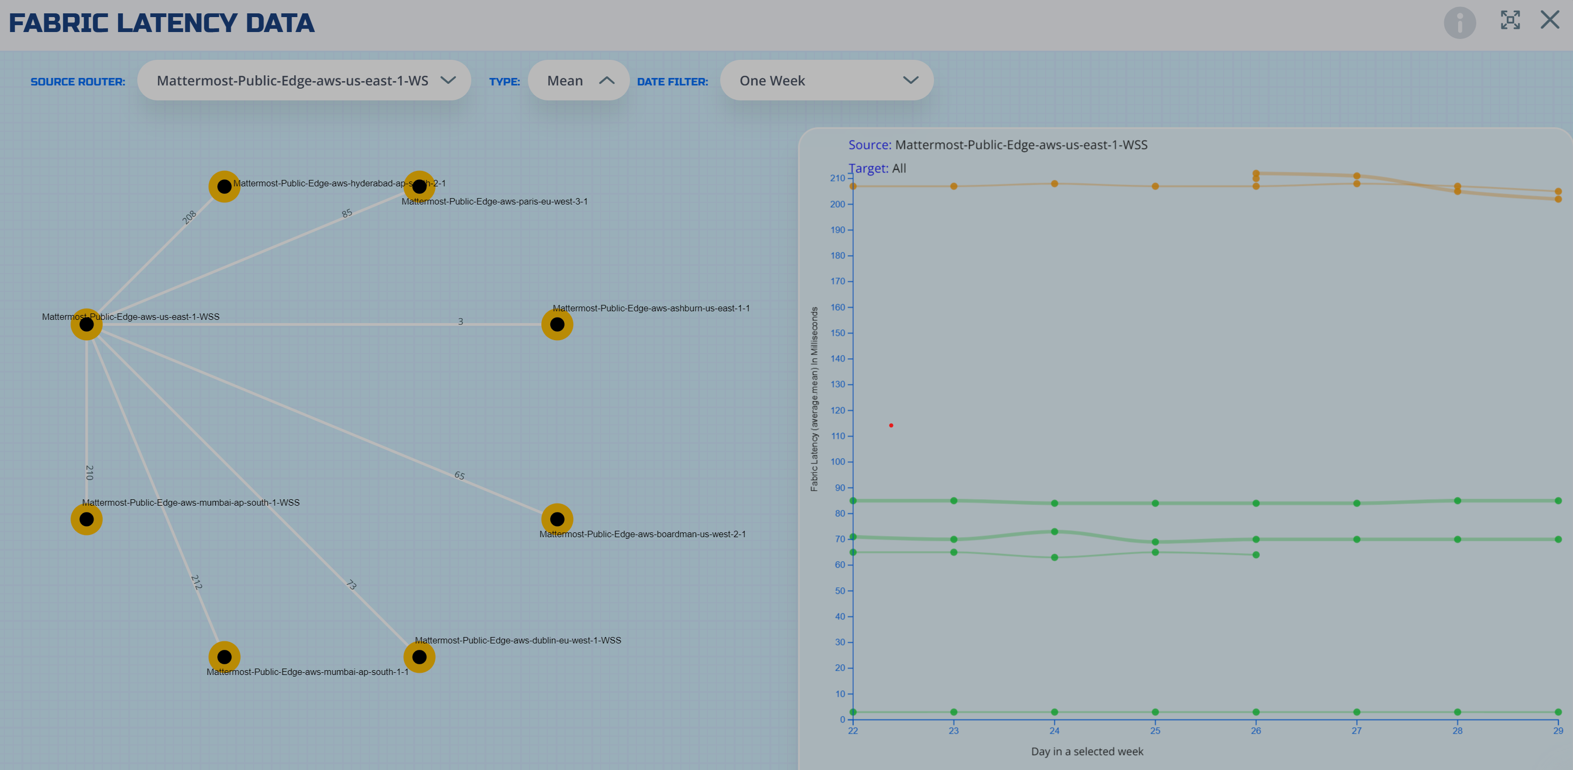Select the mumbai-ap-south-1-1 node
This screenshot has height=770, width=1573.
point(225,657)
